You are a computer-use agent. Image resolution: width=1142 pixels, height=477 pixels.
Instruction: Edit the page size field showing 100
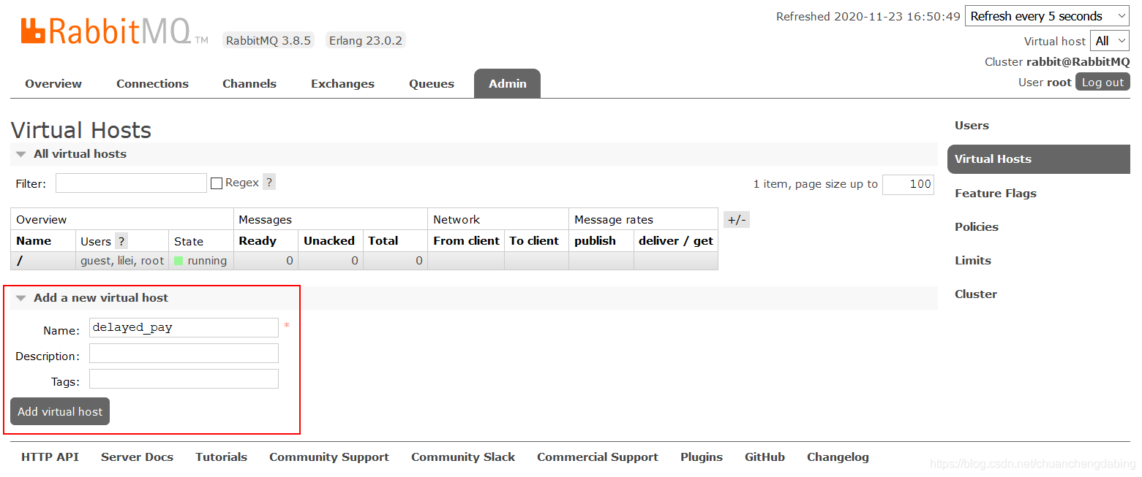click(908, 184)
